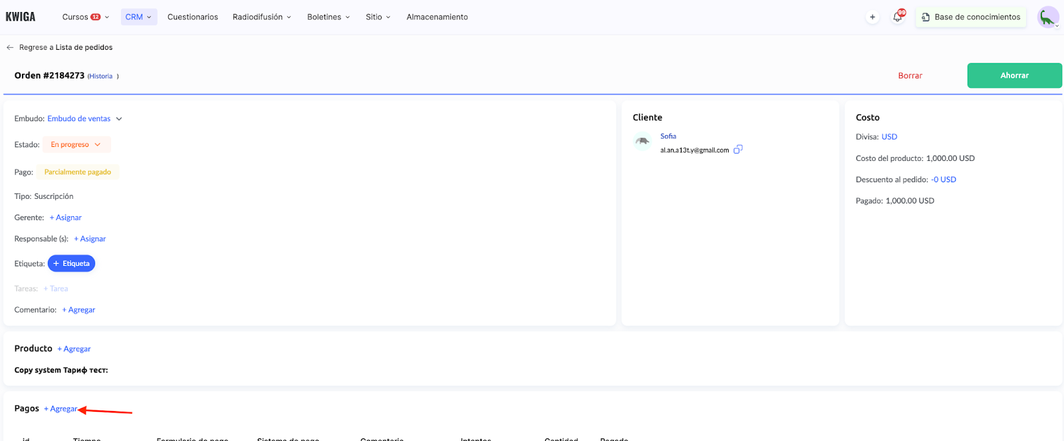Change the Embudo de ventas funnel

[x=84, y=118]
